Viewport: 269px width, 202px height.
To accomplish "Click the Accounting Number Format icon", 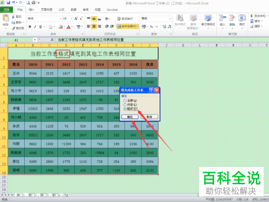I will point(144,27).
